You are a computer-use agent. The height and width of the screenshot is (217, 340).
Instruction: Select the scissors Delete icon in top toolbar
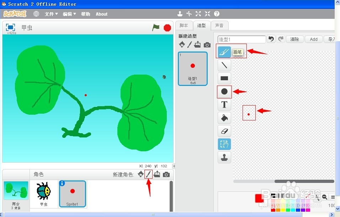tap(189, 14)
